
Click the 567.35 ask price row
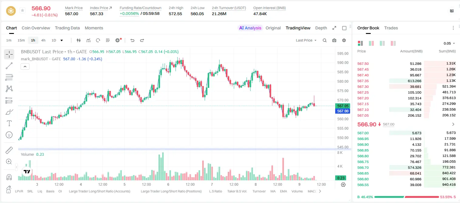[x=407, y=81]
